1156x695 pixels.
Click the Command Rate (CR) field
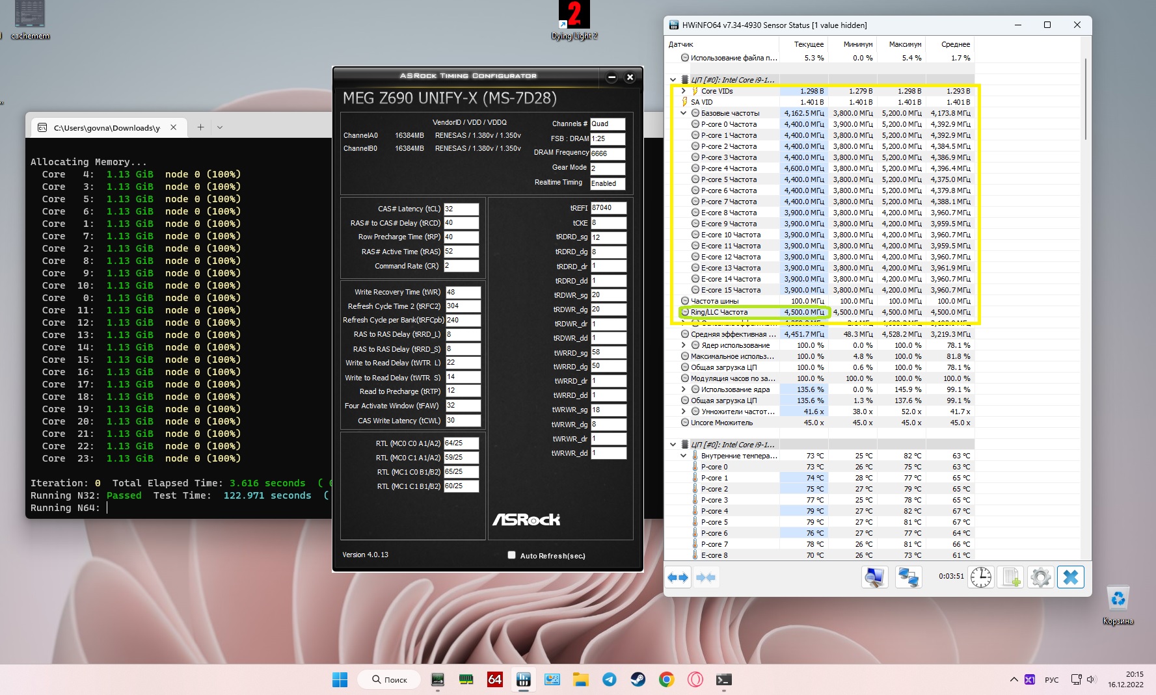[461, 266]
